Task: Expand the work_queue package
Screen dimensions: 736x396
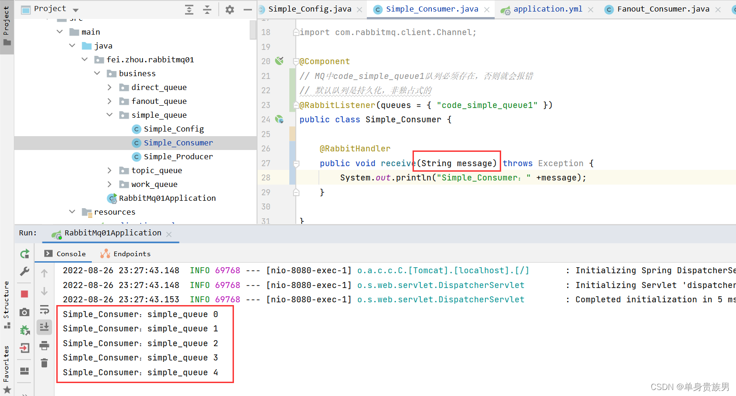Action: [109, 184]
